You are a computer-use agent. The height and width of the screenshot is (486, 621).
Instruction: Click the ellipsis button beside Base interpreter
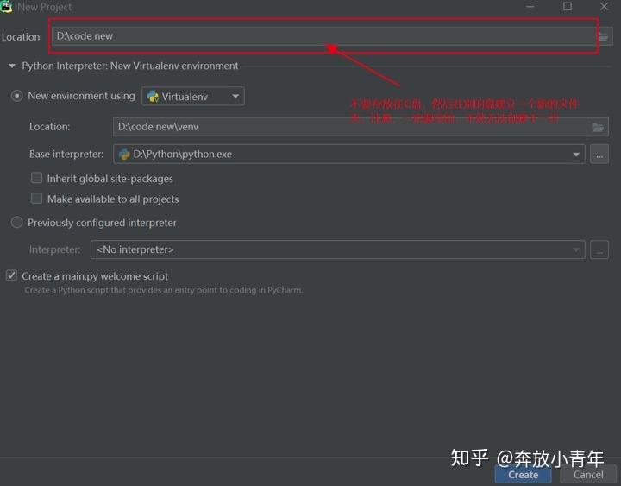599,155
